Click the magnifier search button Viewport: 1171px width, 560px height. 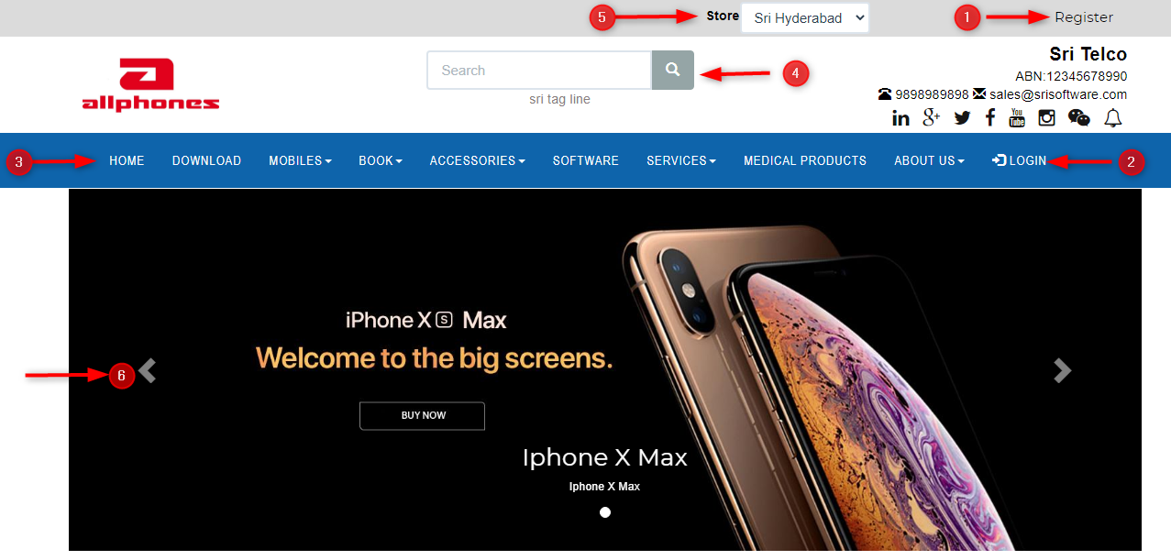click(672, 70)
